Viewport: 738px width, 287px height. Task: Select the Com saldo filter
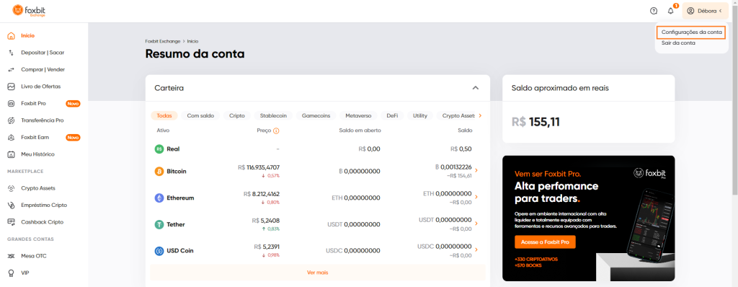pyautogui.click(x=200, y=115)
